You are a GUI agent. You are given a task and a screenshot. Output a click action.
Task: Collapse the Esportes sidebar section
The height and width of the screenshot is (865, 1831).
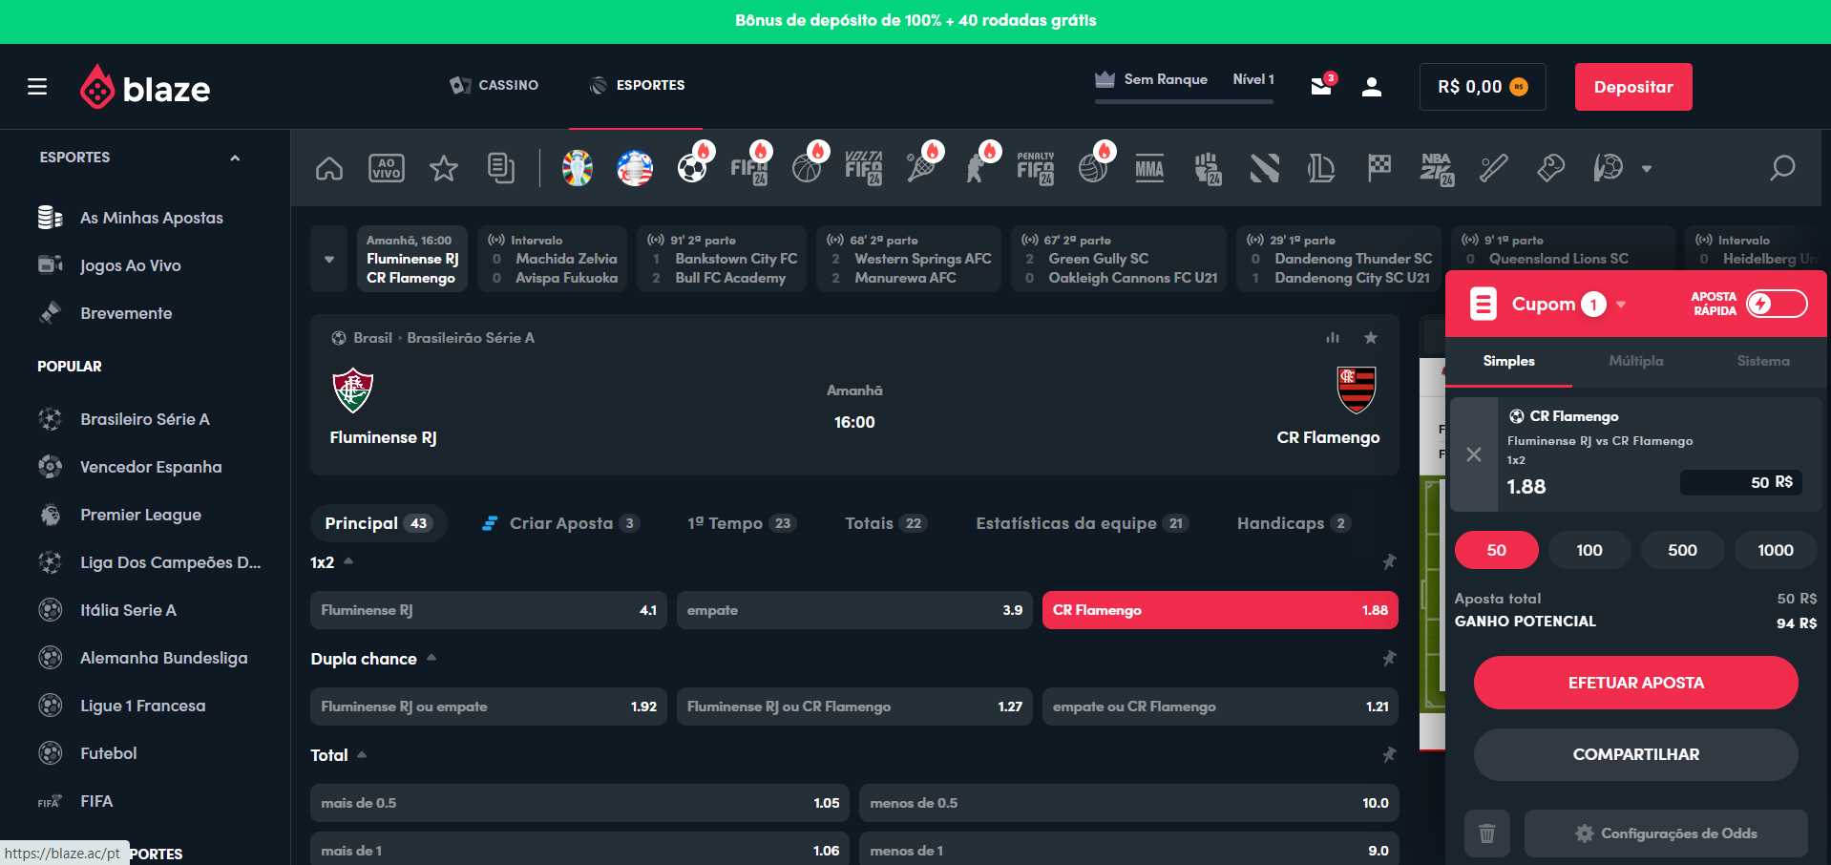[235, 158]
